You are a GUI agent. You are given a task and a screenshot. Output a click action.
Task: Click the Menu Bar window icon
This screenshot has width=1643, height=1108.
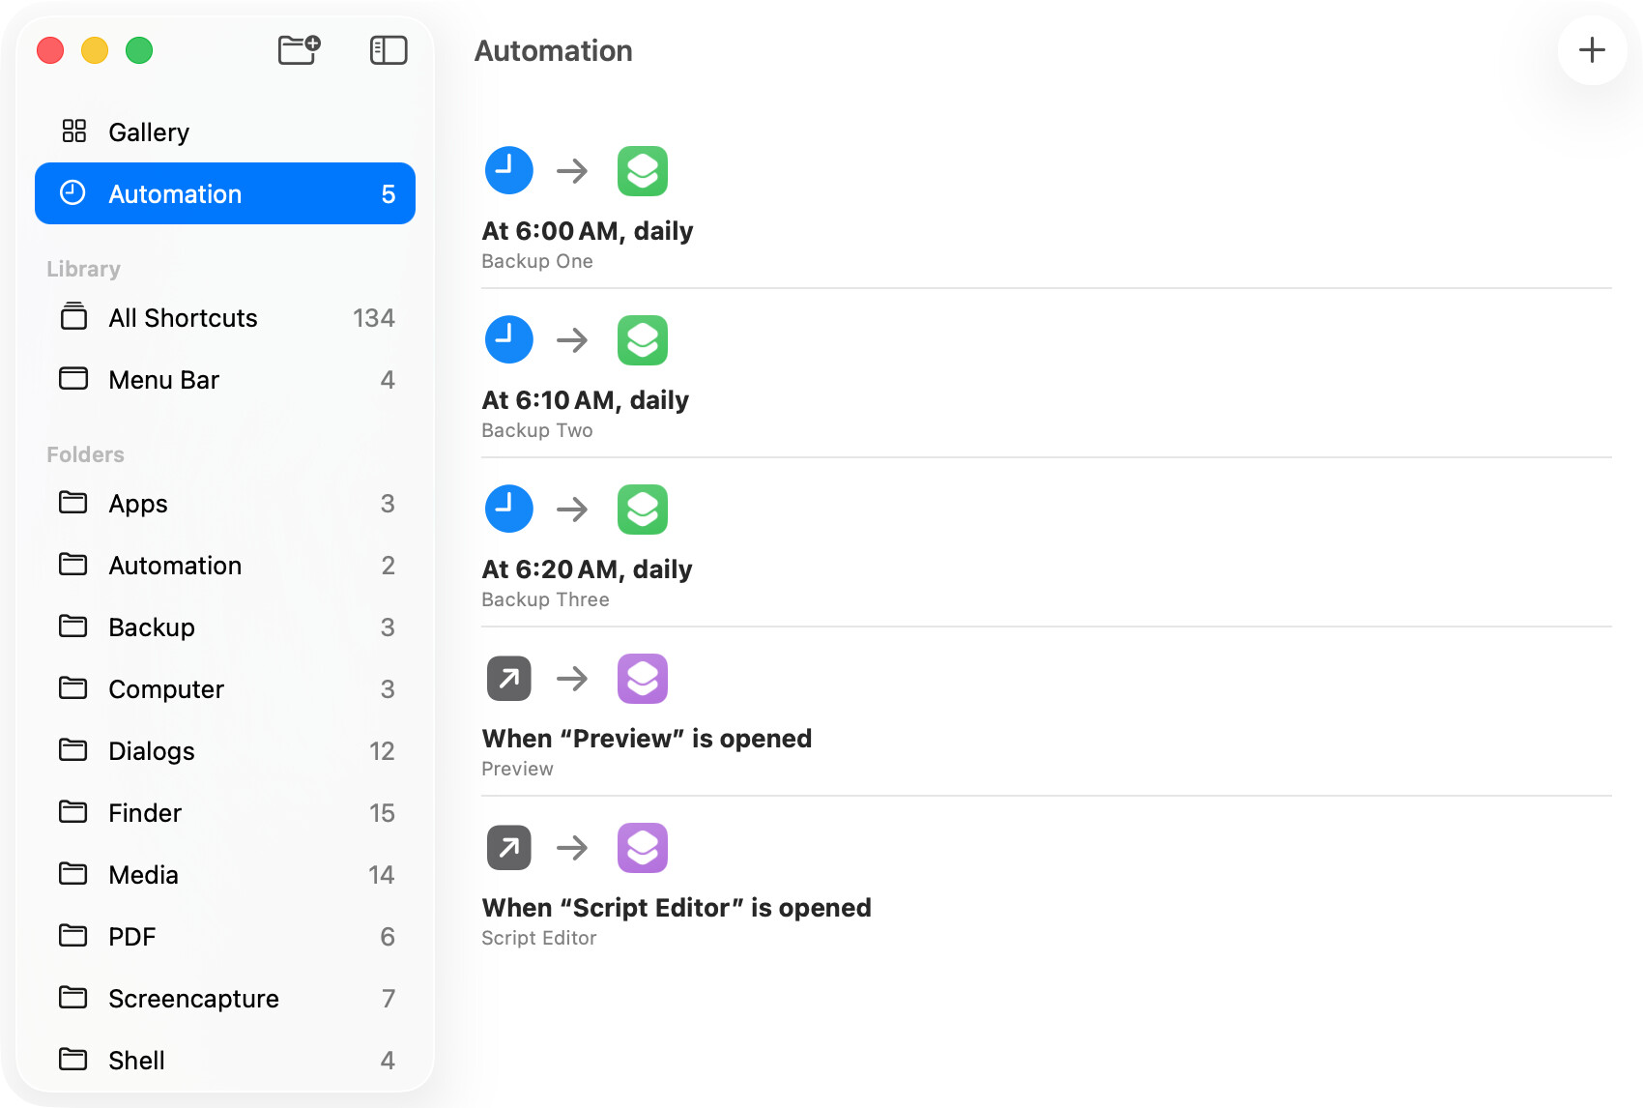click(73, 378)
